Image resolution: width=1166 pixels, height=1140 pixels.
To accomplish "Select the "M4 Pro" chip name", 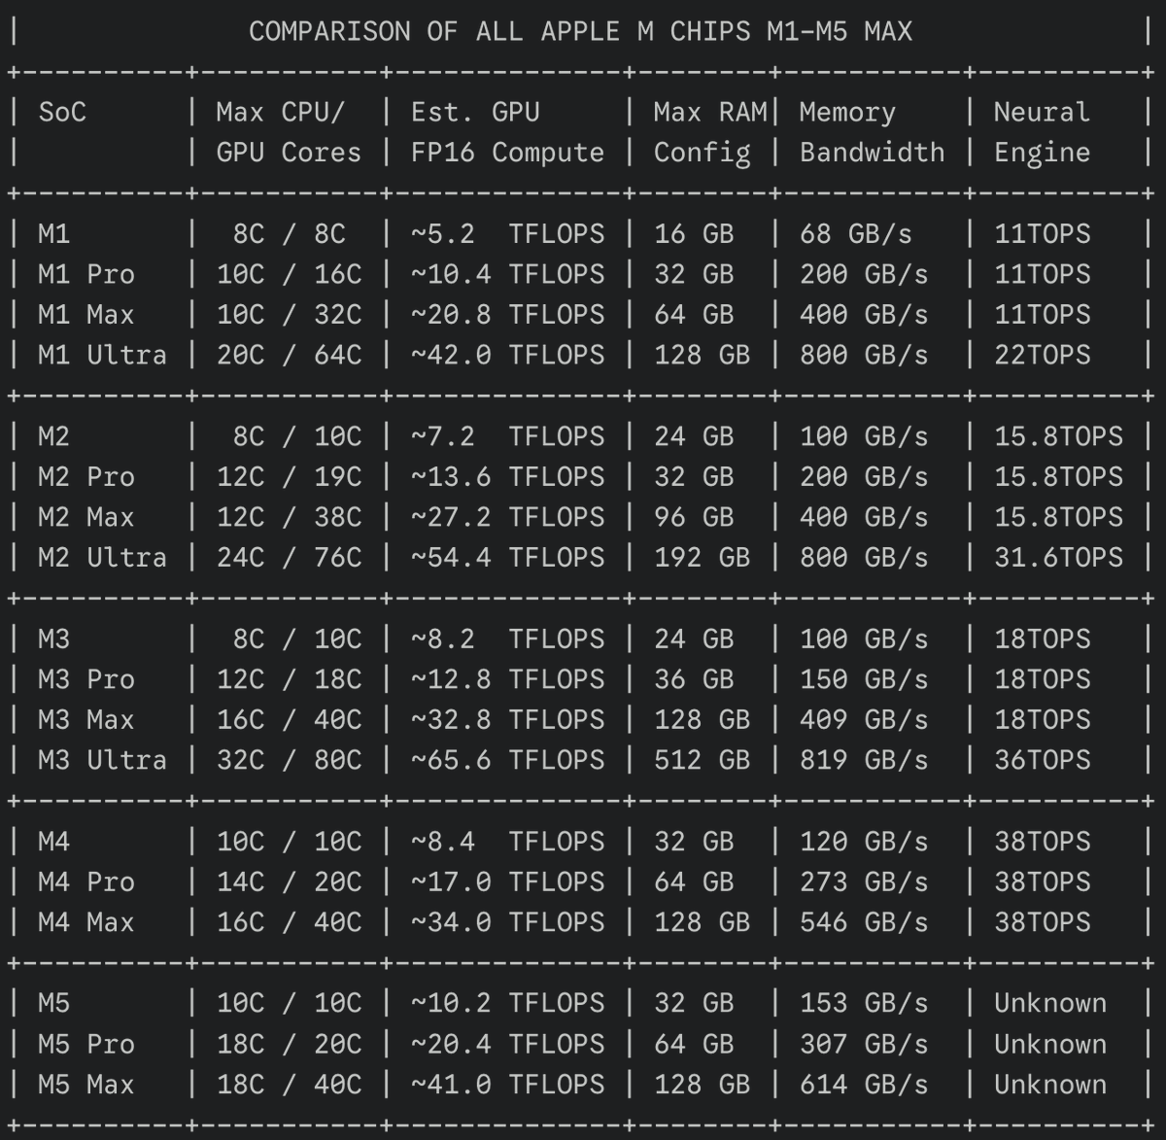I will click(86, 881).
